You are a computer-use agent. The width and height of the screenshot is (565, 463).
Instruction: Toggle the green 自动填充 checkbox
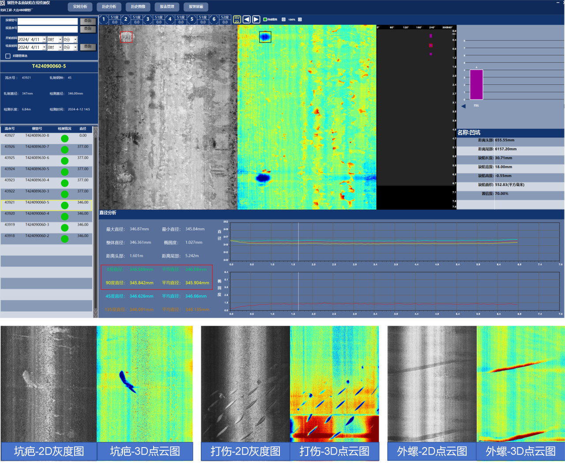pos(265,19)
